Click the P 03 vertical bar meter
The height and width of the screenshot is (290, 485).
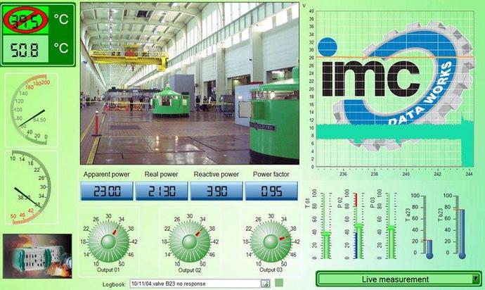tap(391, 225)
